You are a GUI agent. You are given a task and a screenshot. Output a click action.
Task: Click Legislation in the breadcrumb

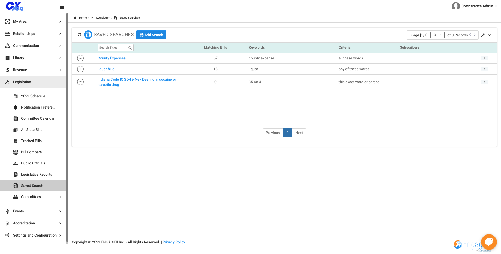click(x=103, y=18)
